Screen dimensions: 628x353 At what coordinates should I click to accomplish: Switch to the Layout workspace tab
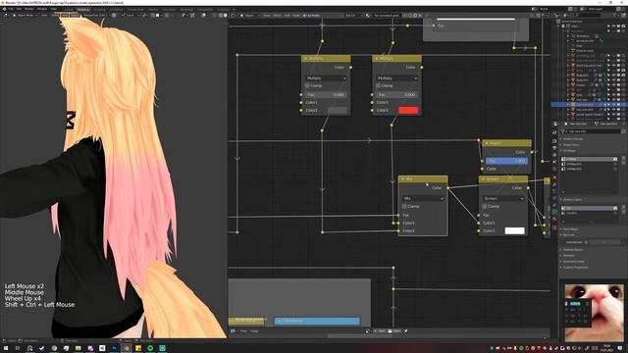tap(69, 9)
